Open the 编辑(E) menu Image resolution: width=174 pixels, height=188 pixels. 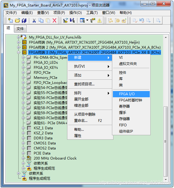(x=27, y=13)
